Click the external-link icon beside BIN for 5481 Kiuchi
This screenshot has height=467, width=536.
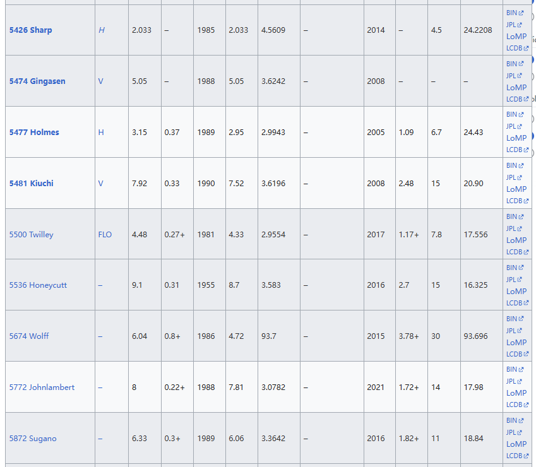pyautogui.click(x=521, y=166)
